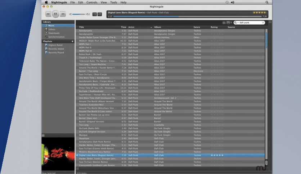The width and height of the screenshot is (301, 174).
Task: Click the song progress bar
Action: click(x=187, y=17)
